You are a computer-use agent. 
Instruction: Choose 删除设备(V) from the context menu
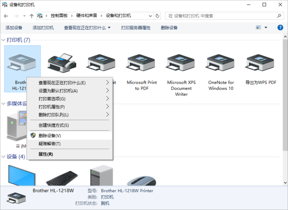[50, 135]
